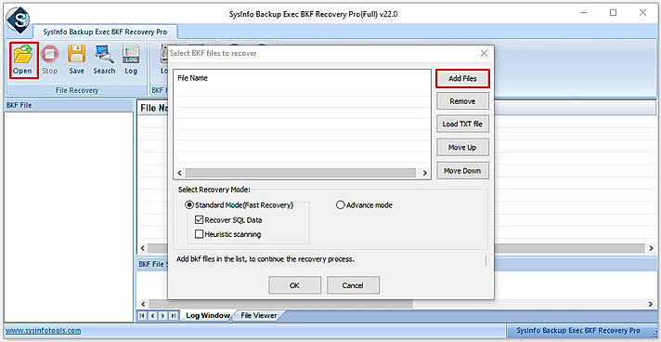This screenshot has width=661, height=342.
Task: Minimize the main application window
Action: tap(584, 13)
